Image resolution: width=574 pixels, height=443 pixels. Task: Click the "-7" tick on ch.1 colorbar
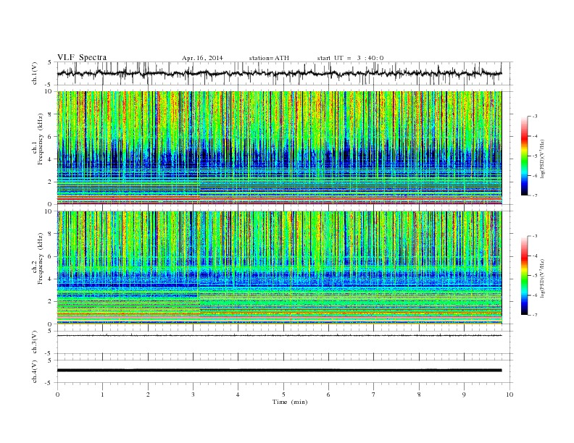(x=535, y=195)
